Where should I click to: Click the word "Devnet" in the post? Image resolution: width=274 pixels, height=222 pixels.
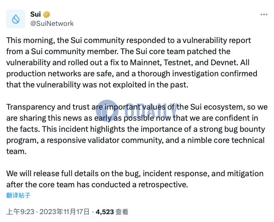pos(224,62)
